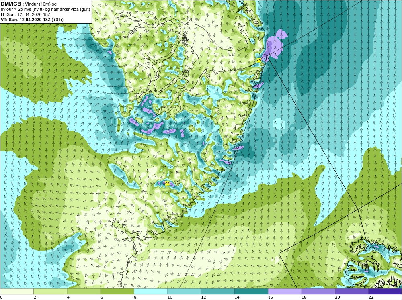
Task: Click the light green 2–4 m/s legend swatch
Action: tap(50, 292)
